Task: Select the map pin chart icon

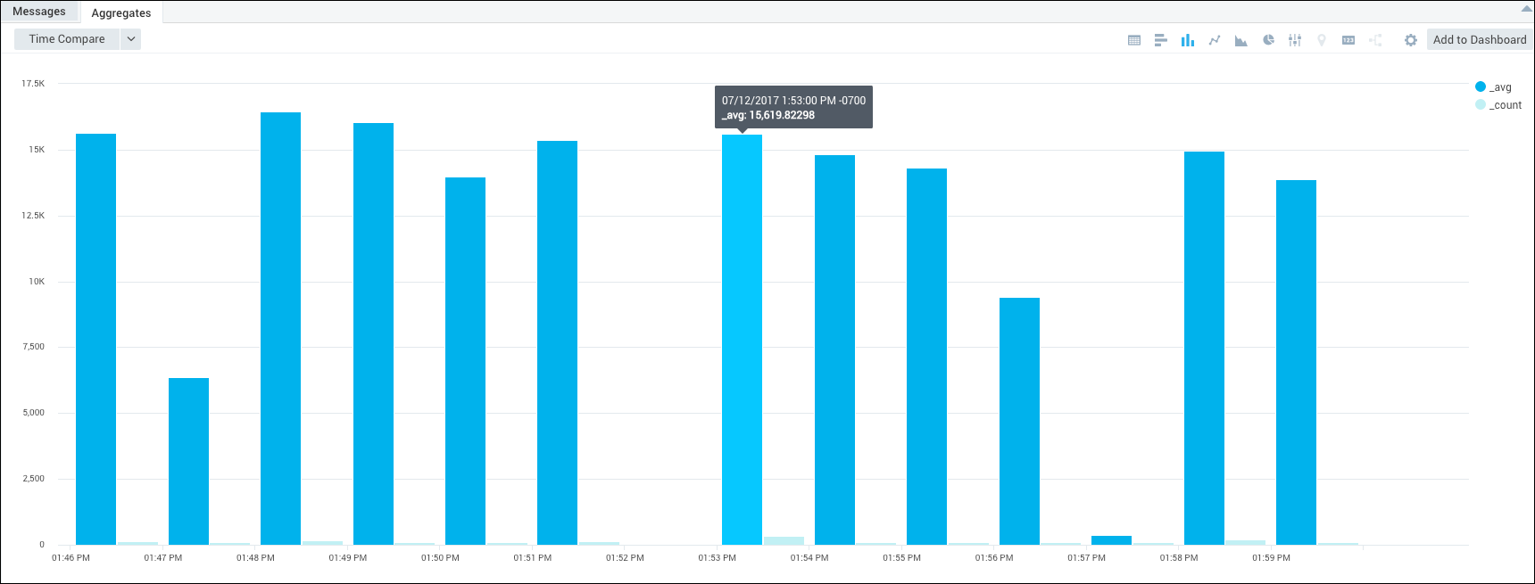Action: coord(1322,40)
